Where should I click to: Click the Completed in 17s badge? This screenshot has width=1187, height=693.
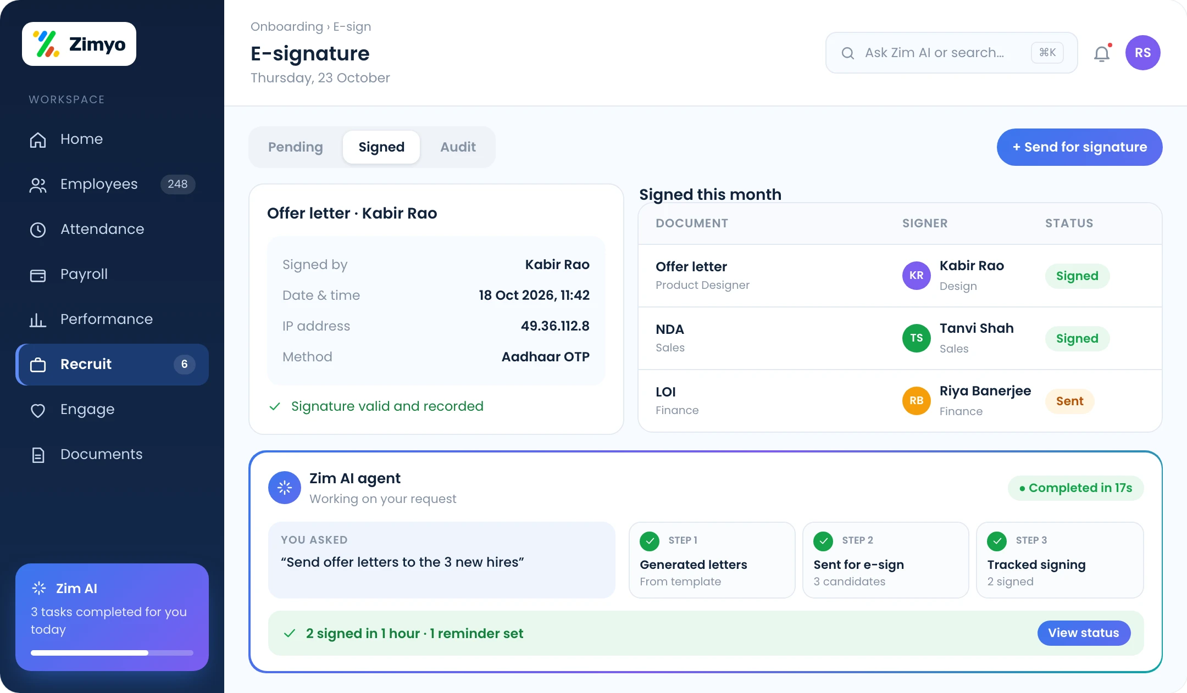[1075, 488]
